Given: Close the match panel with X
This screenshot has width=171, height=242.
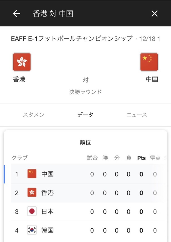Looking at the screenshot, I should [154, 14].
